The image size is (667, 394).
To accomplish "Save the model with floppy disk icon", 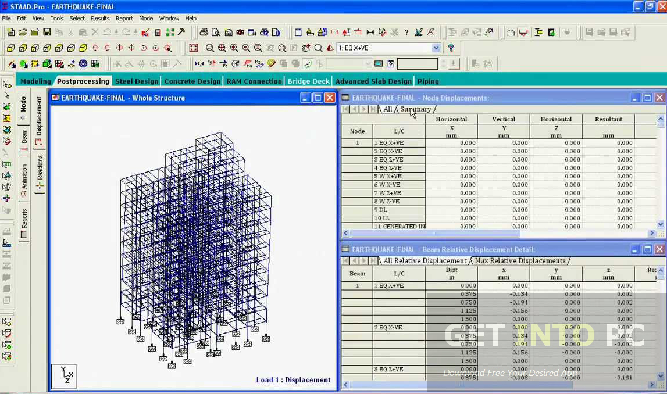I will pyautogui.click(x=47, y=33).
